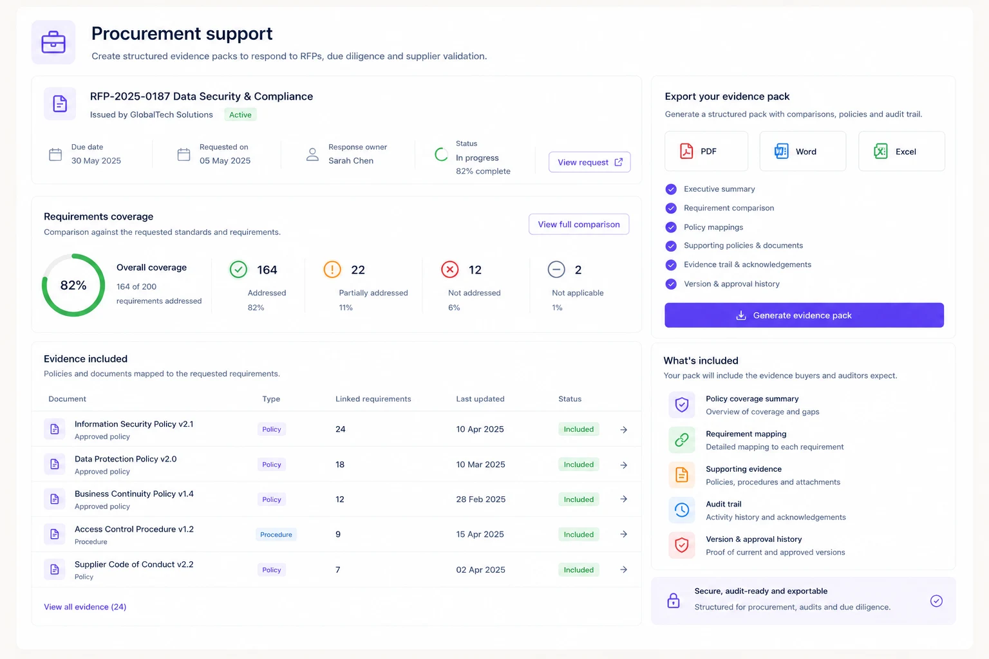Open Information Security Policy row arrow
The width and height of the screenshot is (989, 659).
click(x=624, y=430)
